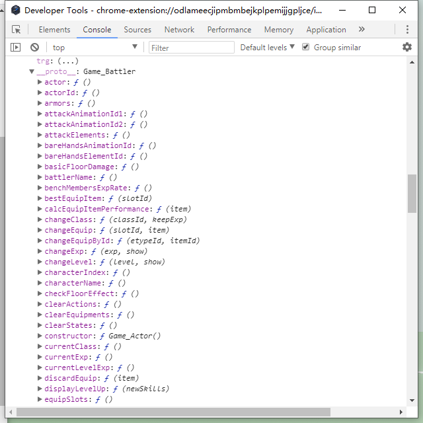This screenshot has height=423, width=423.
Task: Click currentClass property text
Action: point(71,346)
